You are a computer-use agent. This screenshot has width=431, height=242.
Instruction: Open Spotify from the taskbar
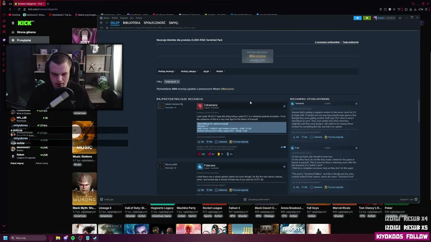(73, 238)
